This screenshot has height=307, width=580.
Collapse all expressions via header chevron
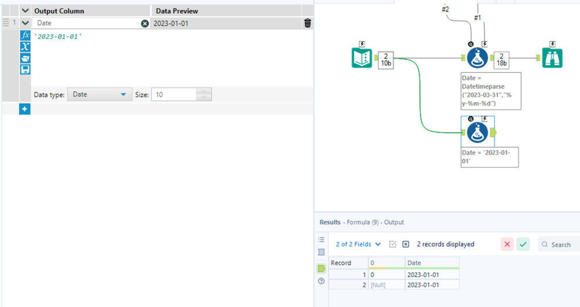(x=25, y=10)
